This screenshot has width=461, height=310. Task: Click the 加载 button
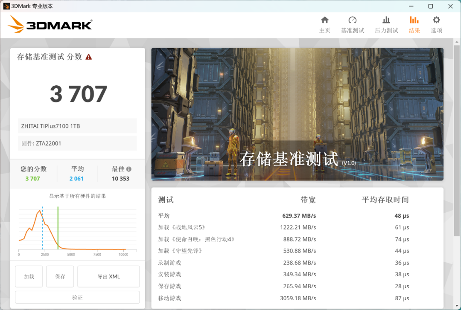click(29, 276)
